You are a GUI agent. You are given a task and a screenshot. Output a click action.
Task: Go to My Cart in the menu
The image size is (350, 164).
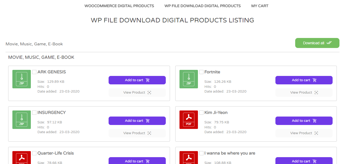click(260, 6)
